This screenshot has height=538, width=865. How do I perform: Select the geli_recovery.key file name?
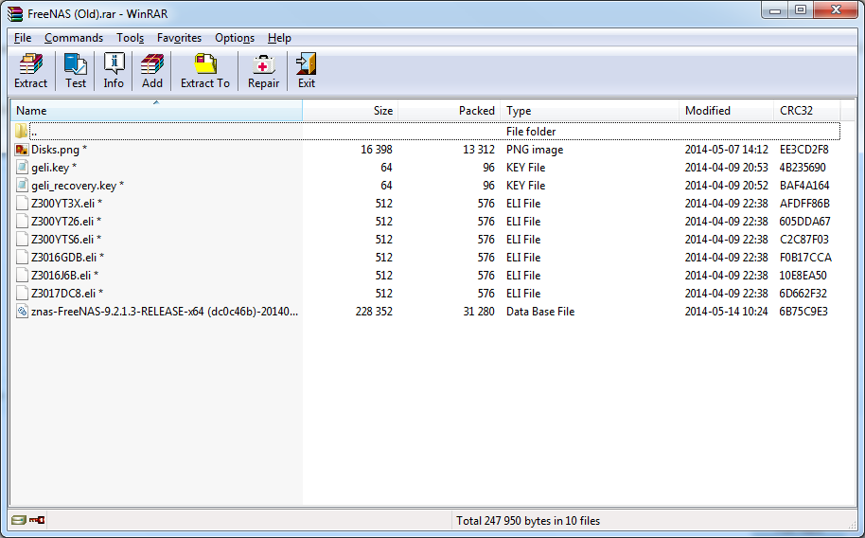click(78, 186)
